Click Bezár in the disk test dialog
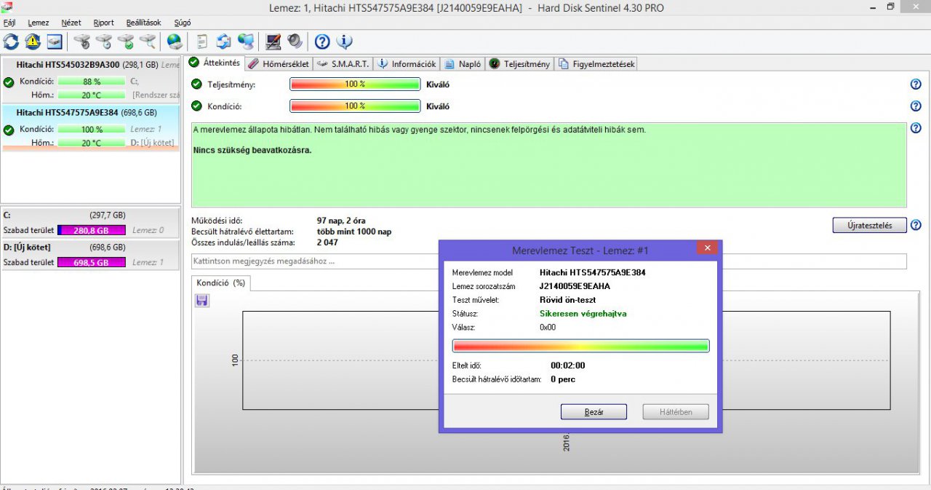This screenshot has height=490, width=931. tap(594, 412)
